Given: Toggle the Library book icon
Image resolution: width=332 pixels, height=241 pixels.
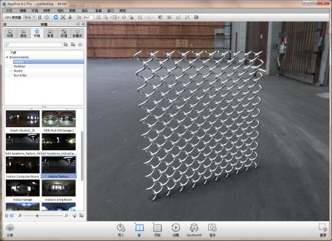Looking at the screenshot, I should pyautogui.click(x=139, y=229).
